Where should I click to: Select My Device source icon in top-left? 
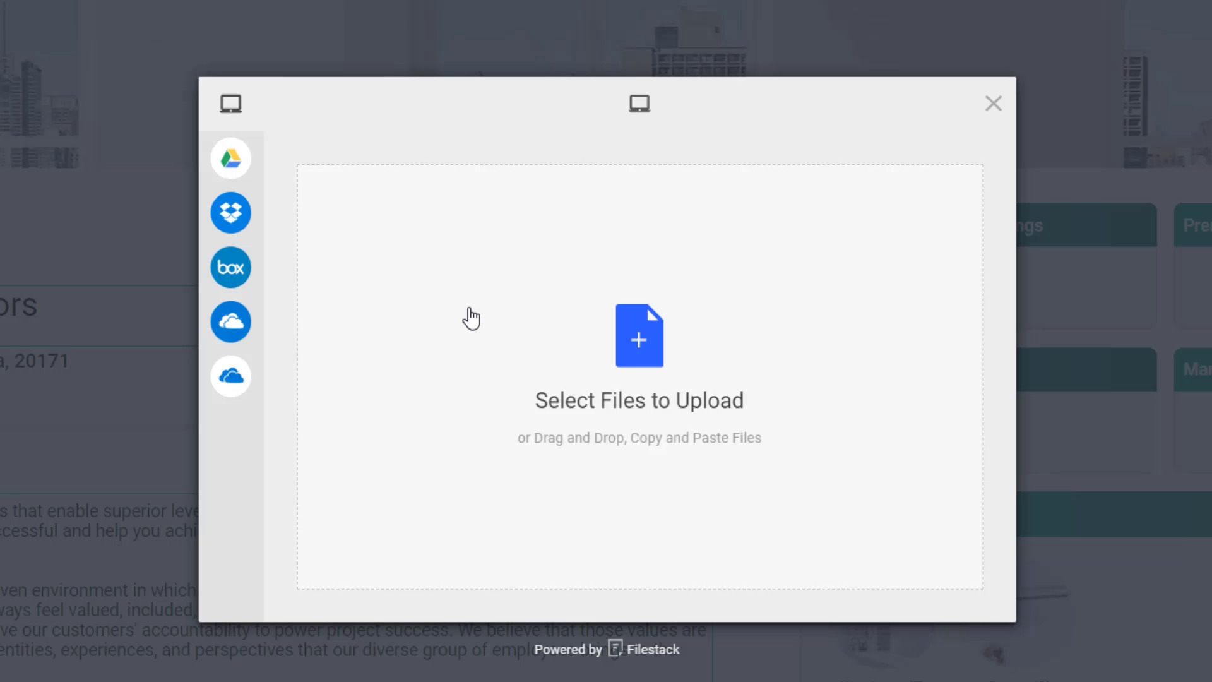(230, 104)
